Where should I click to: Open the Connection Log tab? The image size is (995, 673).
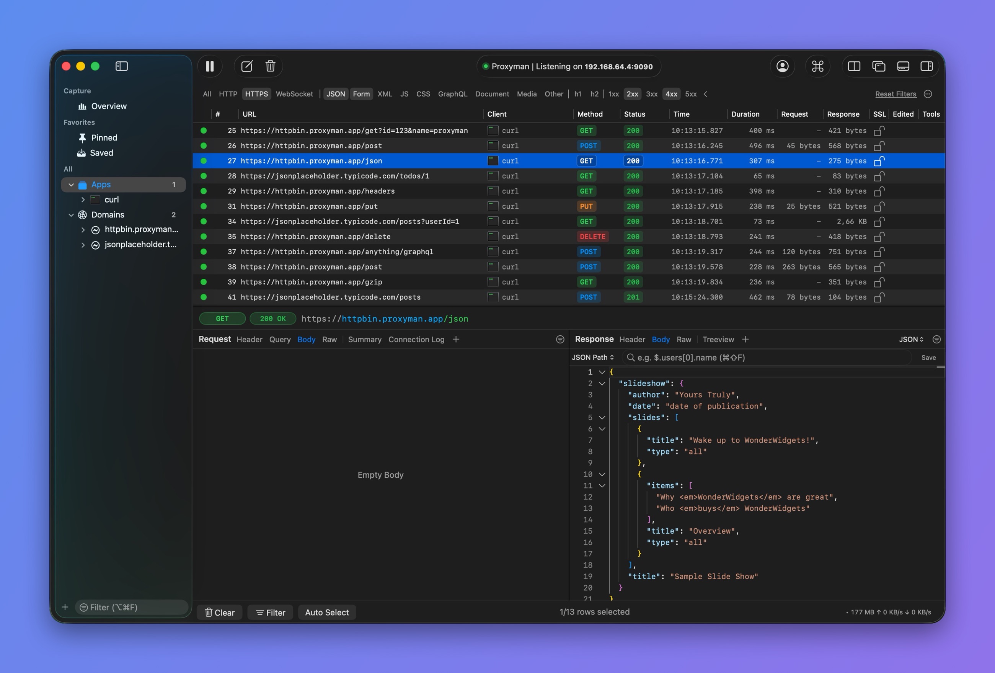416,339
